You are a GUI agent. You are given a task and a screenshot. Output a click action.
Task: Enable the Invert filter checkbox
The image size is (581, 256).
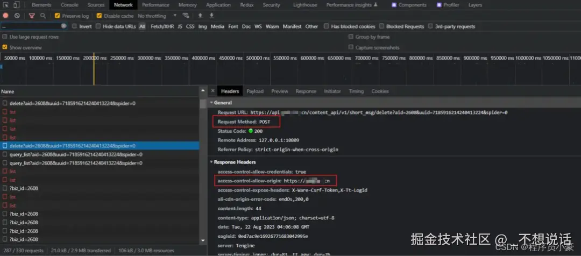(74, 26)
